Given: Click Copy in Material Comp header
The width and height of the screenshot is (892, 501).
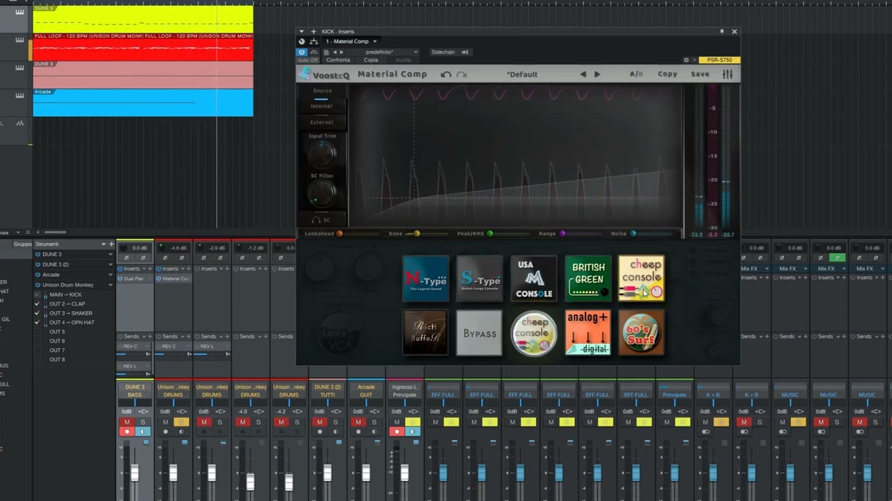Looking at the screenshot, I should coord(668,74).
